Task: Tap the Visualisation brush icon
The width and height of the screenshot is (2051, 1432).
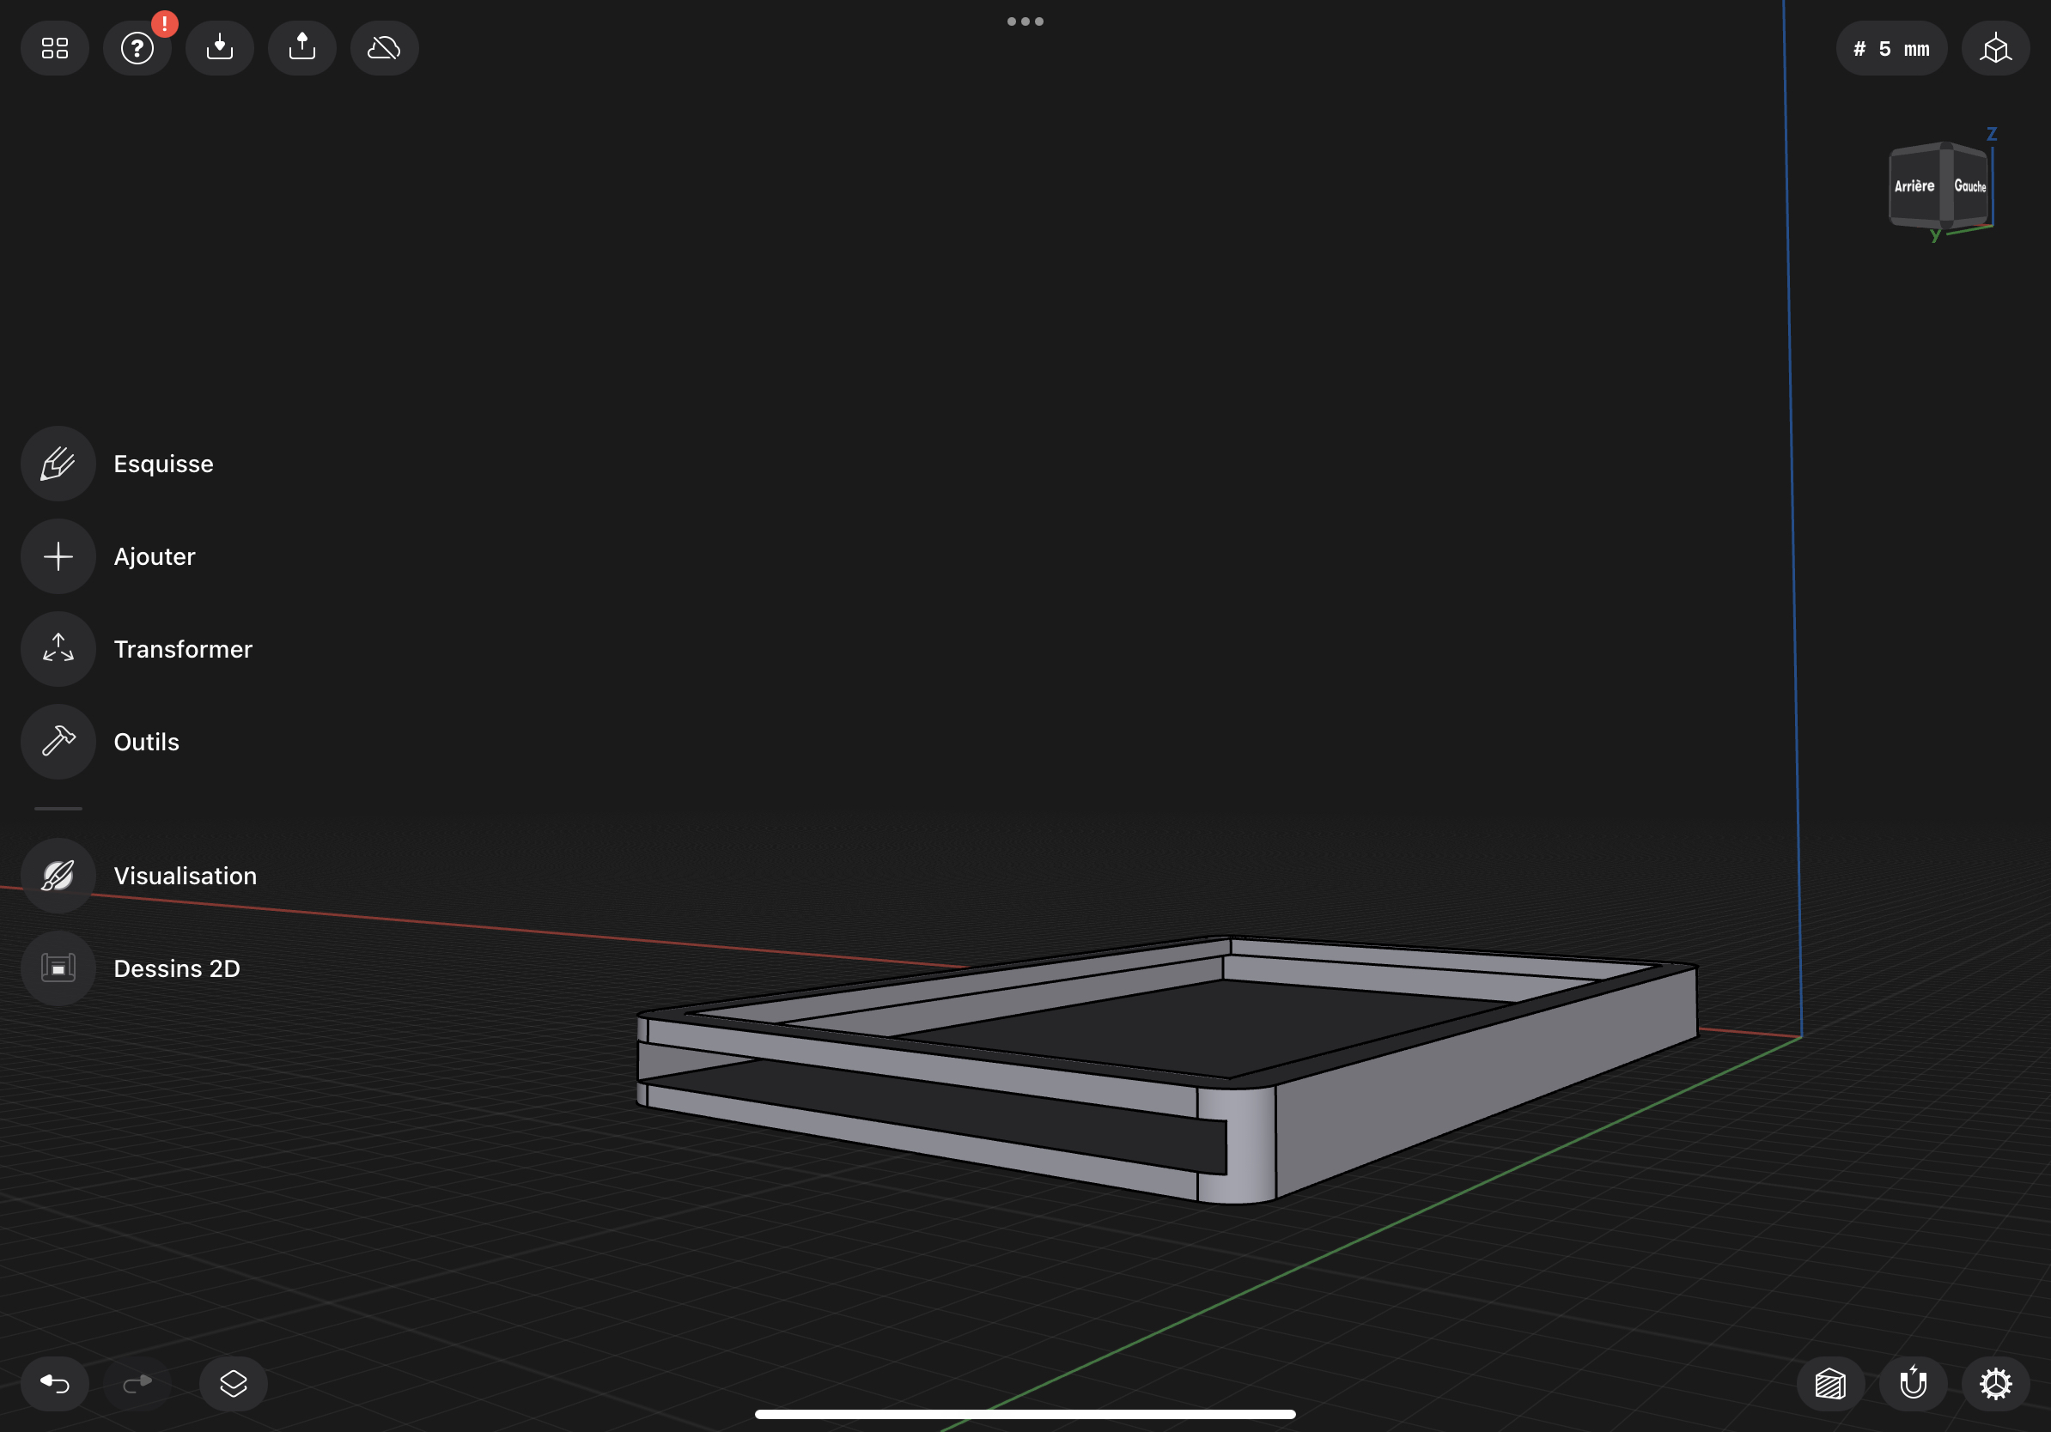Action: 58,876
